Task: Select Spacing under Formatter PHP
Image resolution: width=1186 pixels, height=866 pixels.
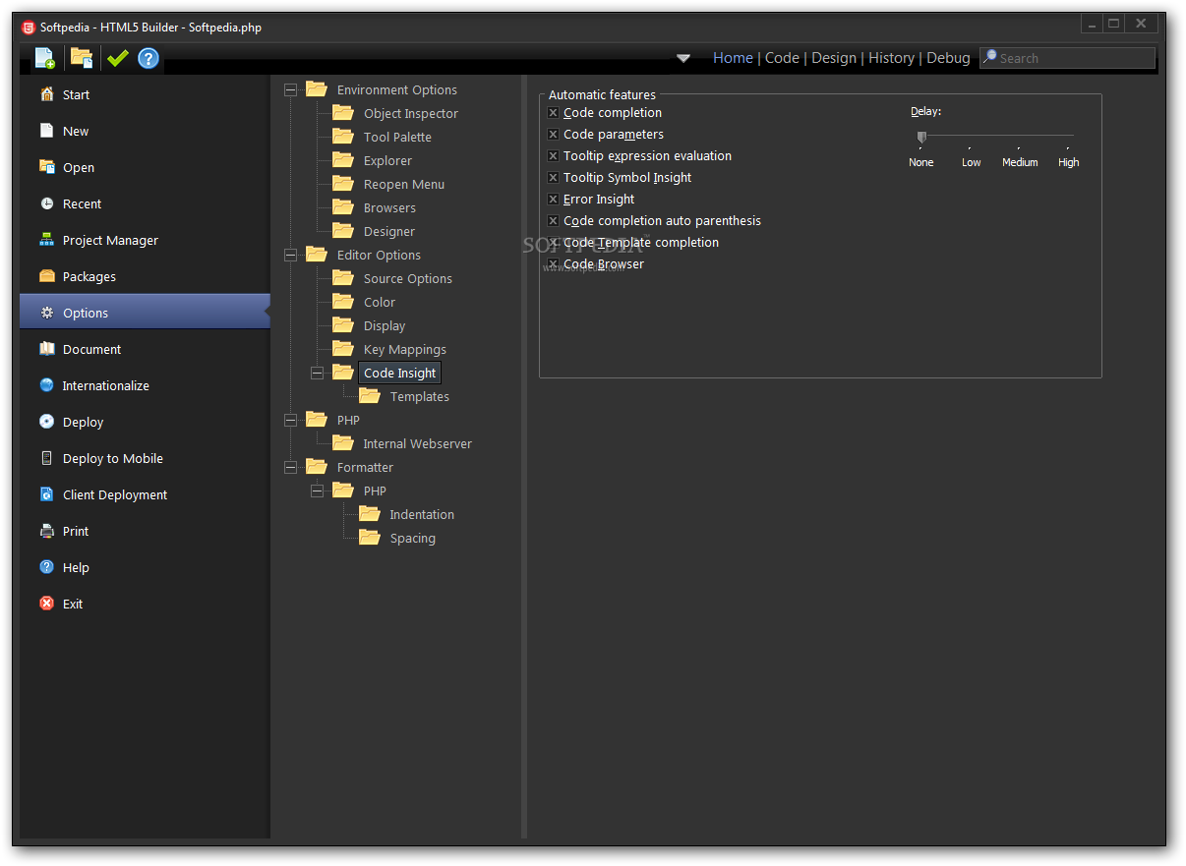Action: [x=412, y=538]
